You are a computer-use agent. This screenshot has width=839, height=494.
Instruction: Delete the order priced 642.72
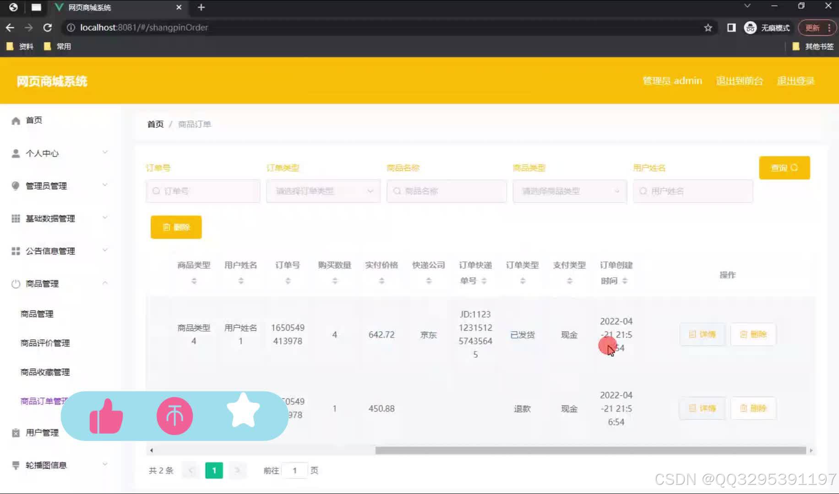(x=753, y=334)
